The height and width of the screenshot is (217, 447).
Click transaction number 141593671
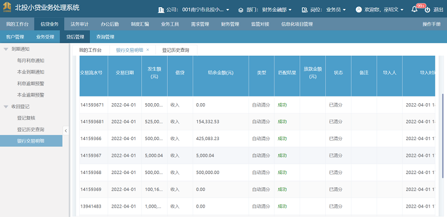(92, 105)
